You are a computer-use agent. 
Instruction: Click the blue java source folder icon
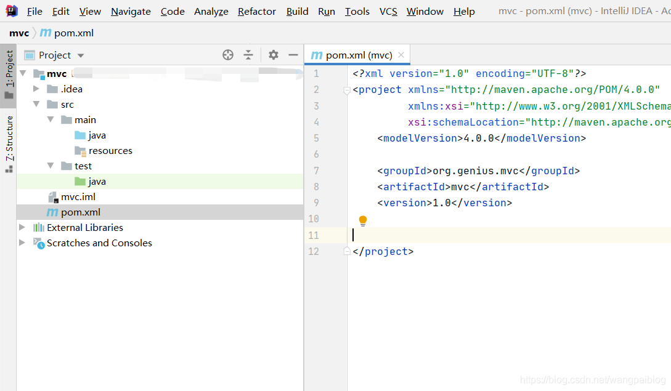[80, 135]
